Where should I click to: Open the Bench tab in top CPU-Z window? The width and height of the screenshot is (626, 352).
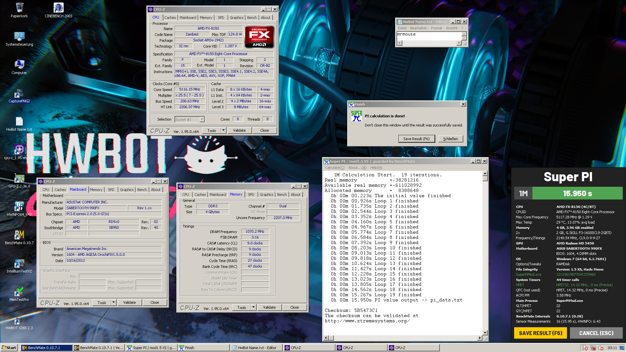[x=252, y=18]
